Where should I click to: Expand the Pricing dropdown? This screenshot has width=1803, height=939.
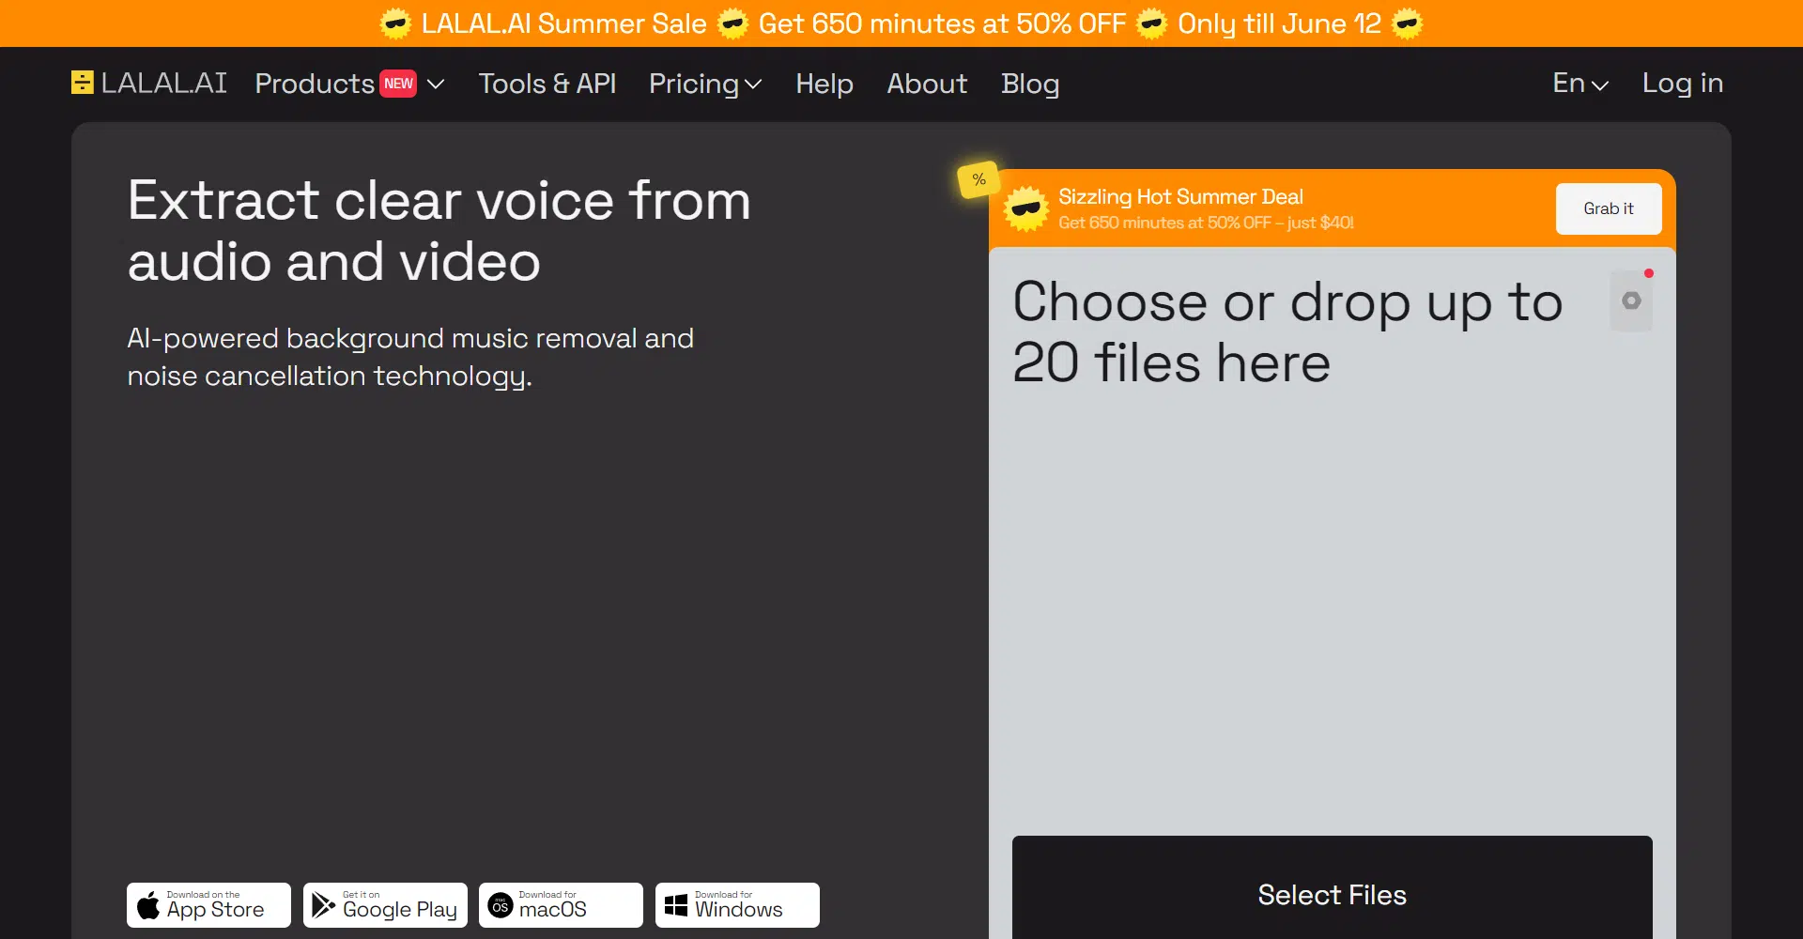[x=704, y=84]
